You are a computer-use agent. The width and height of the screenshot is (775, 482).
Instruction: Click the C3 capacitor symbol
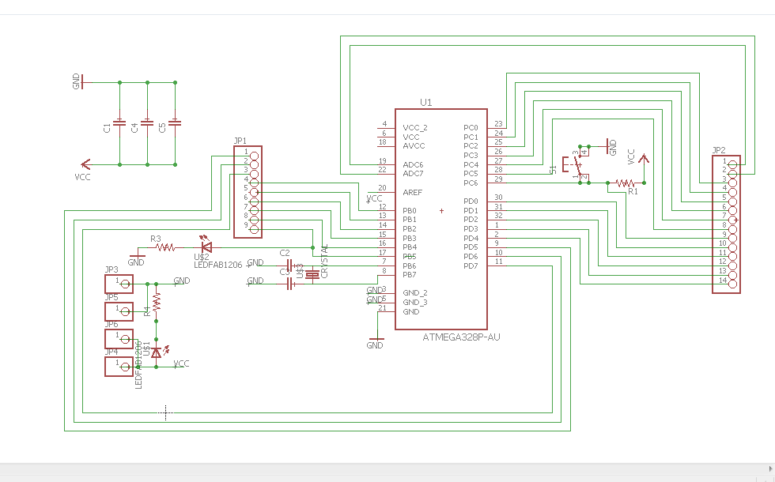pyautogui.click(x=290, y=284)
